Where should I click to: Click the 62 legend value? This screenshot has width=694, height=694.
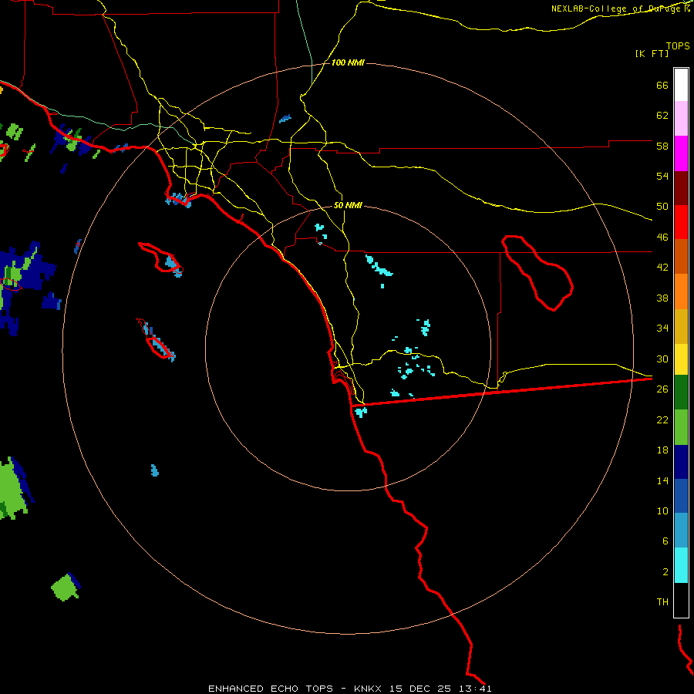[x=662, y=116]
